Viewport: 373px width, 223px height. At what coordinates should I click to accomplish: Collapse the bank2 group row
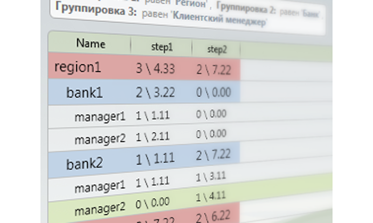(84, 163)
